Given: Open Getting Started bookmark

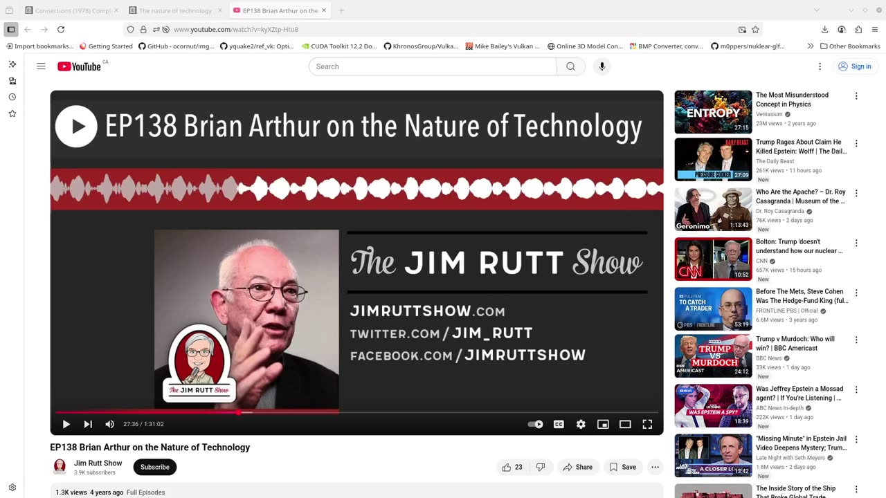Looking at the screenshot, I should (x=106, y=46).
